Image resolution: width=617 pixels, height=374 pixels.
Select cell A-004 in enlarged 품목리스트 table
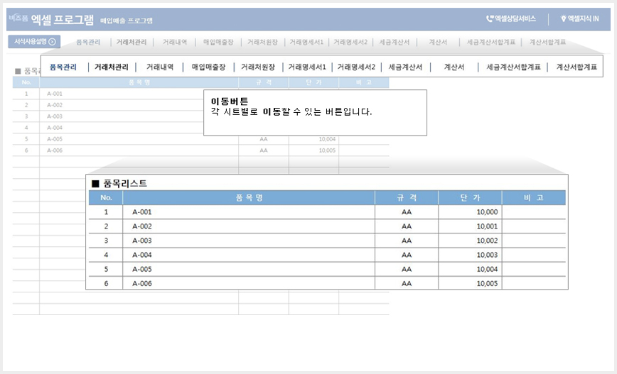click(249, 255)
